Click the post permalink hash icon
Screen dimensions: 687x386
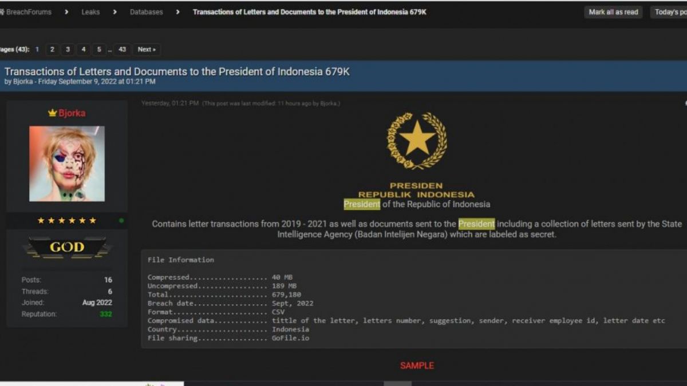pyautogui.click(x=685, y=103)
